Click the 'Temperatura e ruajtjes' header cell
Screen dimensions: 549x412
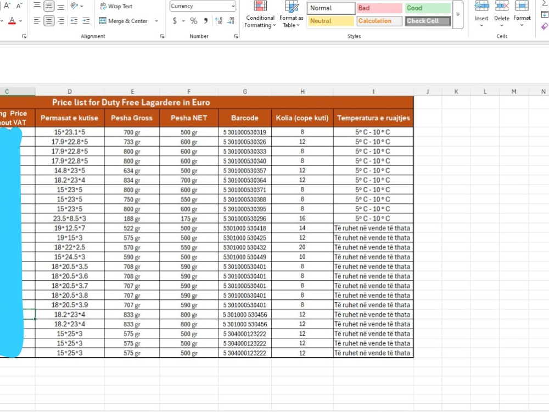tap(373, 118)
